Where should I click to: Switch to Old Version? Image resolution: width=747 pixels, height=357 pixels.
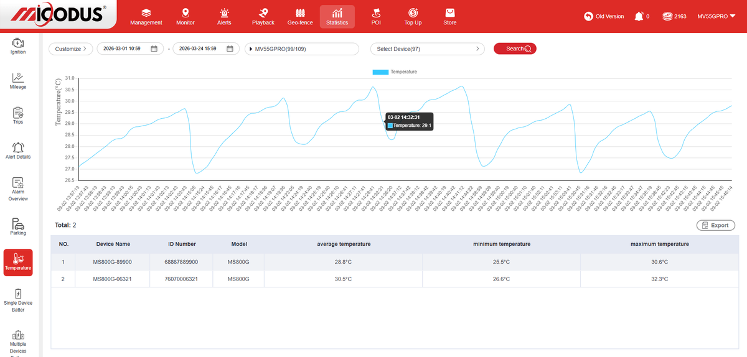[x=604, y=16]
